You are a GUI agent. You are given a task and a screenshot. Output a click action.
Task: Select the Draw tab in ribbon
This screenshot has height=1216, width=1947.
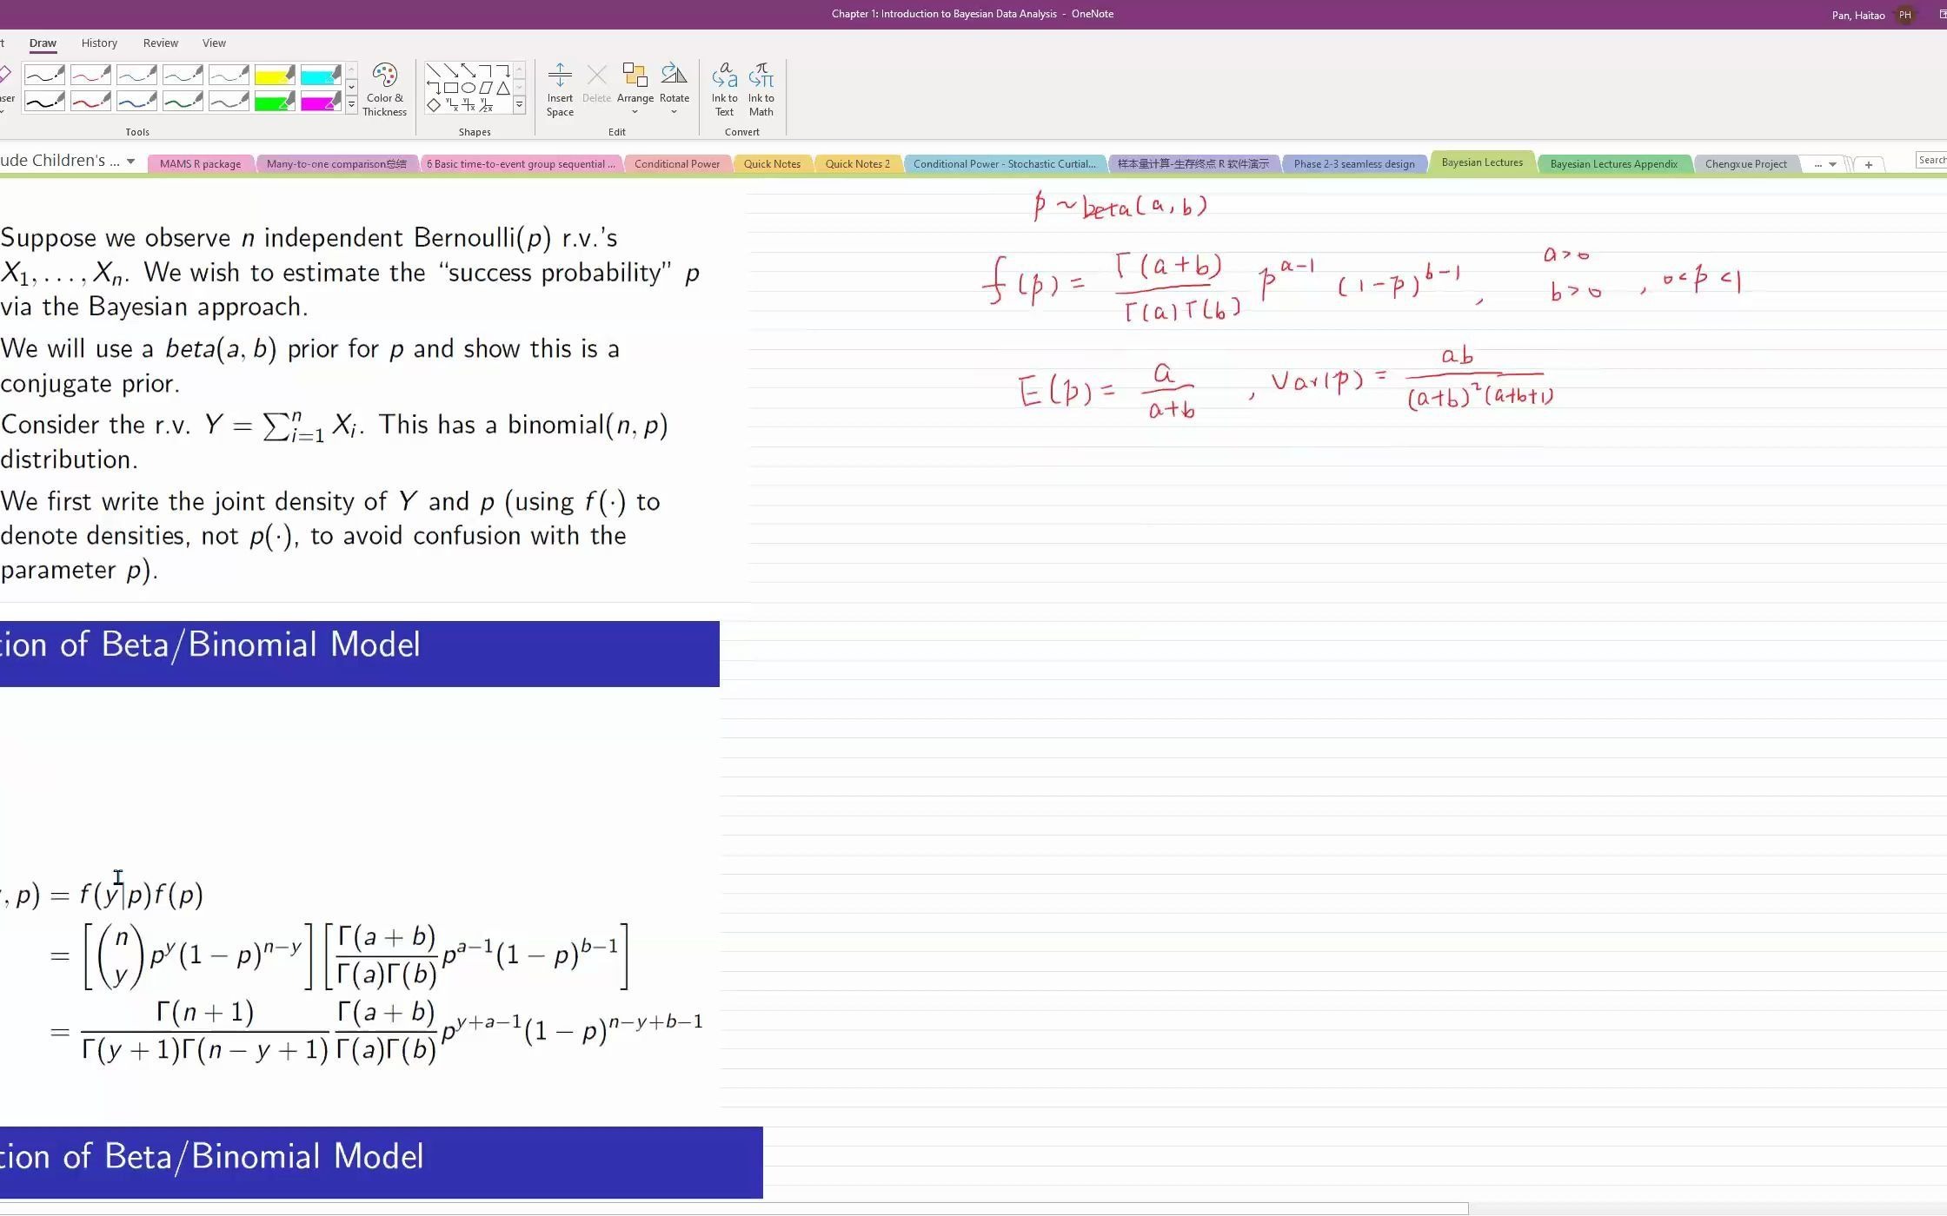42,42
